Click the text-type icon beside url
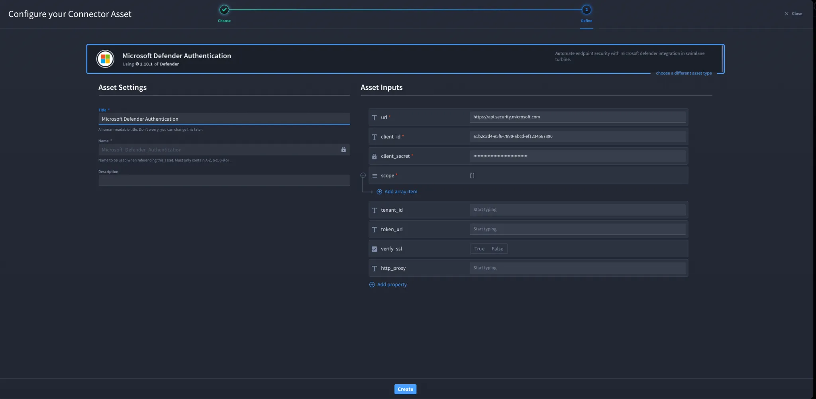816x399 pixels. click(x=374, y=118)
